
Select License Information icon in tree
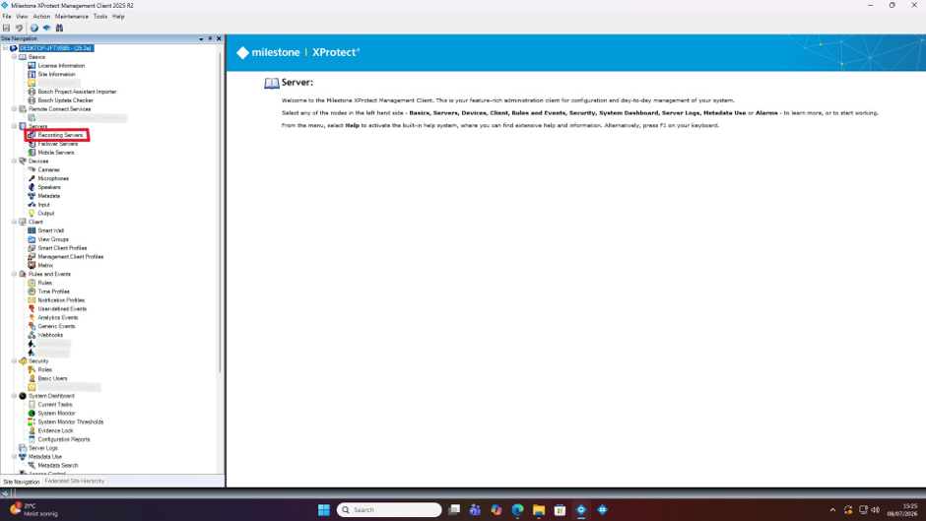[32, 66]
